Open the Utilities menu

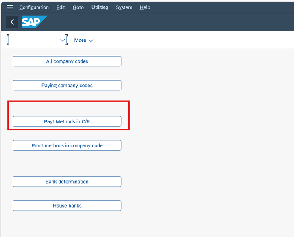pos(100,7)
